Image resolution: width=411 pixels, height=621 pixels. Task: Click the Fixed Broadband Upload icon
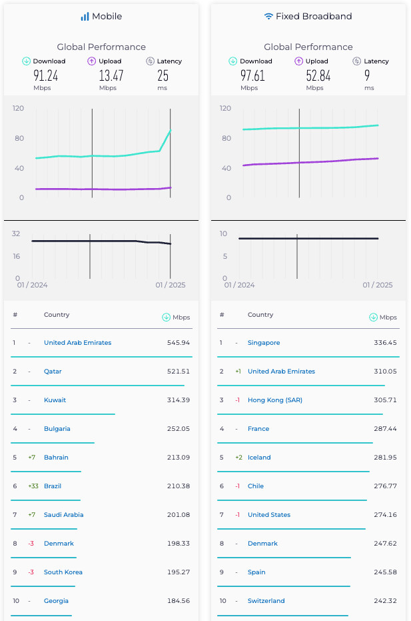coord(299,61)
